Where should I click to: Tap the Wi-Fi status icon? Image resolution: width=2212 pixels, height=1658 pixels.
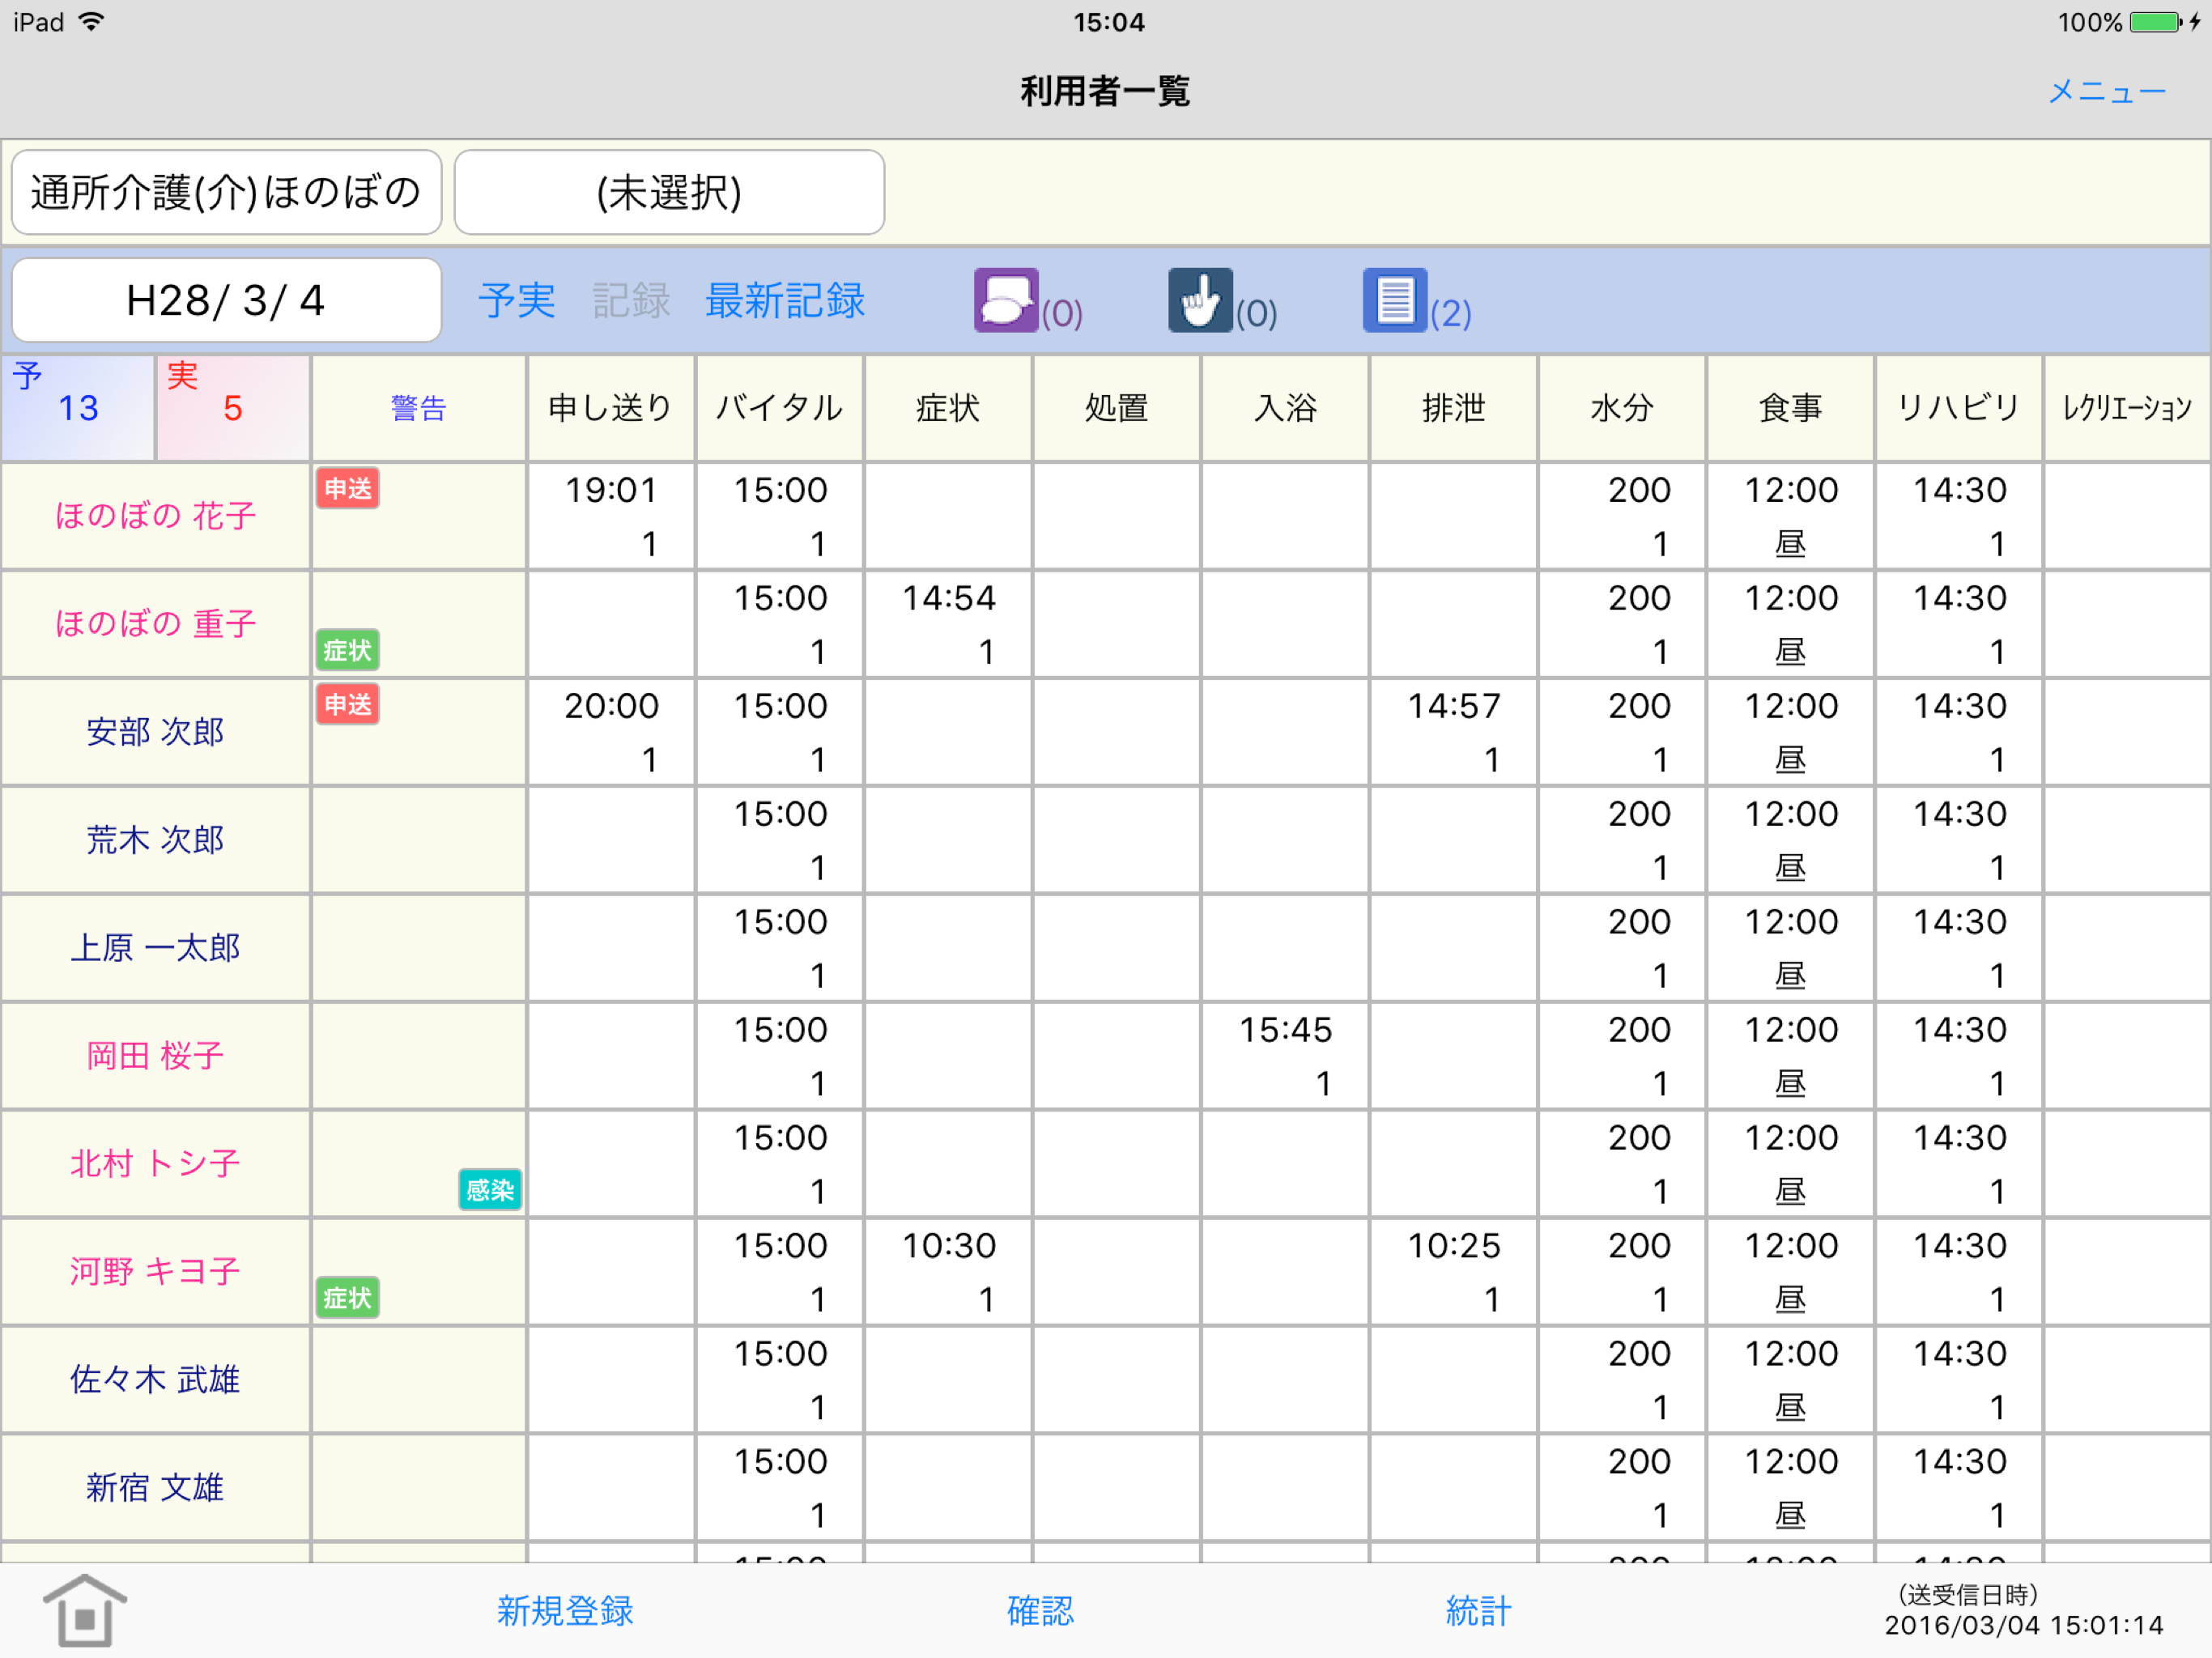(x=91, y=22)
